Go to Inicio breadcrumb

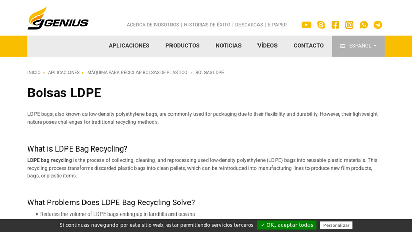(34, 73)
